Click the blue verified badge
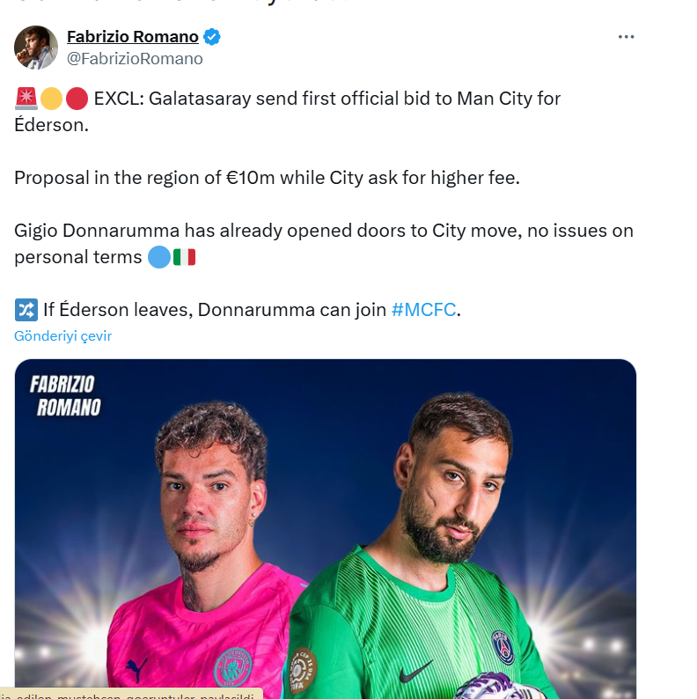The image size is (697, 699). pos(212,37)
